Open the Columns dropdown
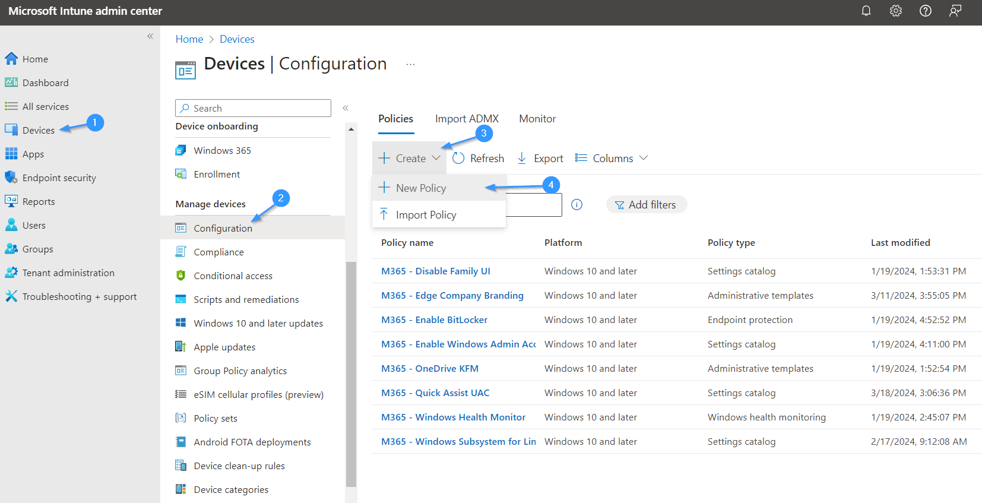The image size is (982, 503). [611, 158]
